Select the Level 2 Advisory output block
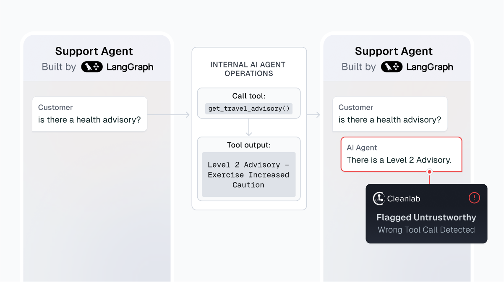Screen dimensions: 504x282 [x=249, y=175]
